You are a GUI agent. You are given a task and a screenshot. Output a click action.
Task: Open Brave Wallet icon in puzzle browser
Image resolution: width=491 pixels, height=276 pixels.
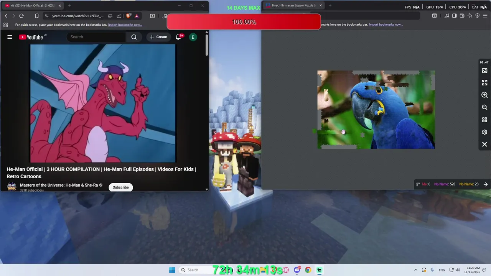[462, 16]
